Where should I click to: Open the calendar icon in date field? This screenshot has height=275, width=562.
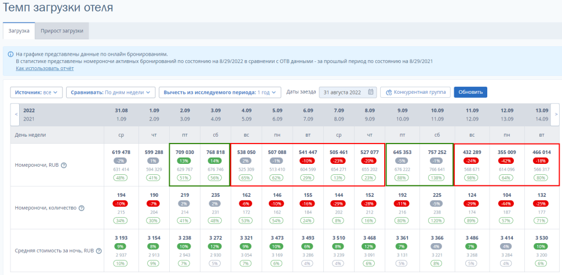coord(371,92)
